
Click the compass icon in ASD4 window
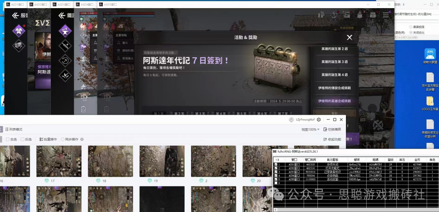pos(83,35)
